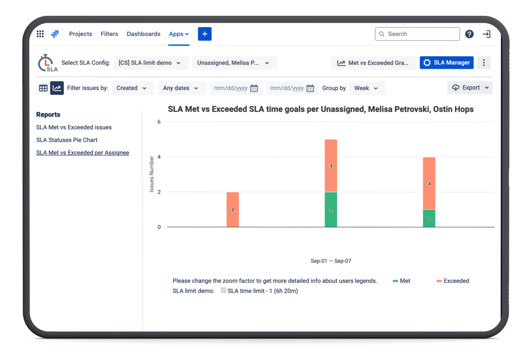
Task: Click the middle bar's green segment labeled 2
Action: click(x=331, y=210)
